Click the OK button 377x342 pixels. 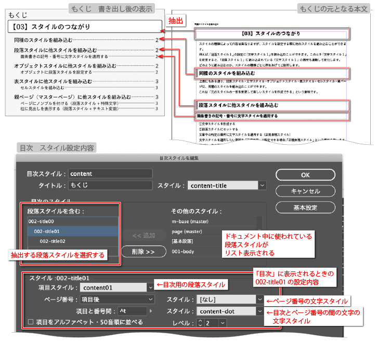[305, 175]
